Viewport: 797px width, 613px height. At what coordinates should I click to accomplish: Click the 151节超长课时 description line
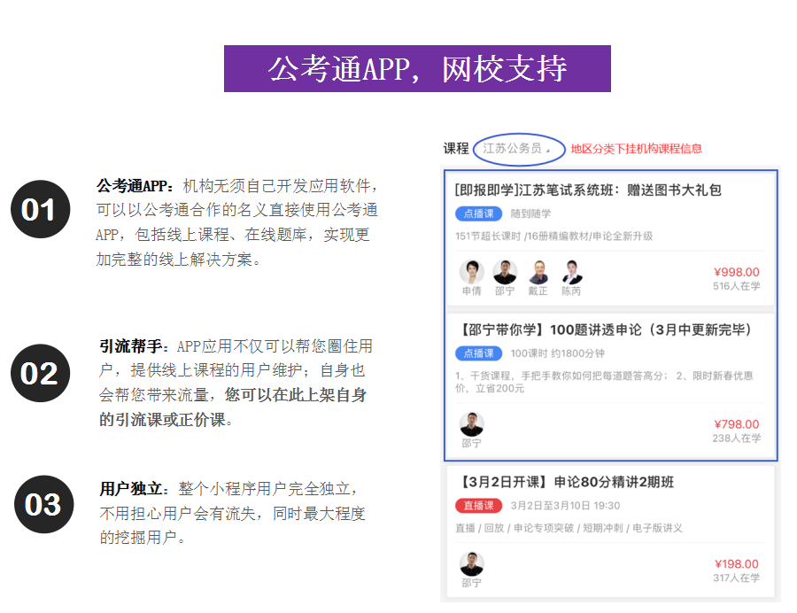click(x=554, y=236)
